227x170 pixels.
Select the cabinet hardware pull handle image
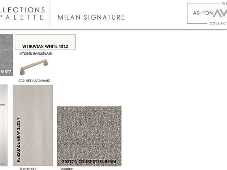coord(34,67)
